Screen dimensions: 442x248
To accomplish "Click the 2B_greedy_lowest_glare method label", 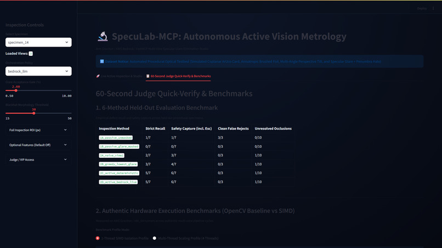I will coord(118,164).
